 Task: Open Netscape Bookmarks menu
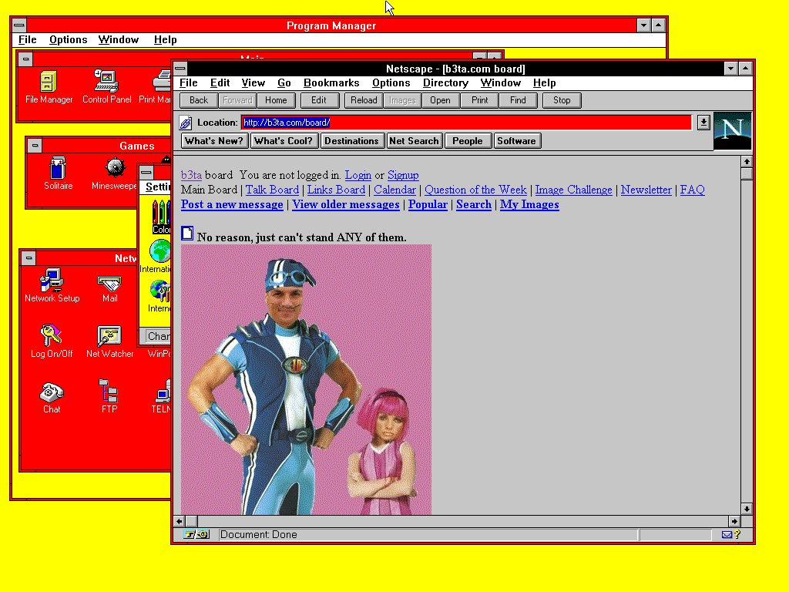tap(331, 83)
